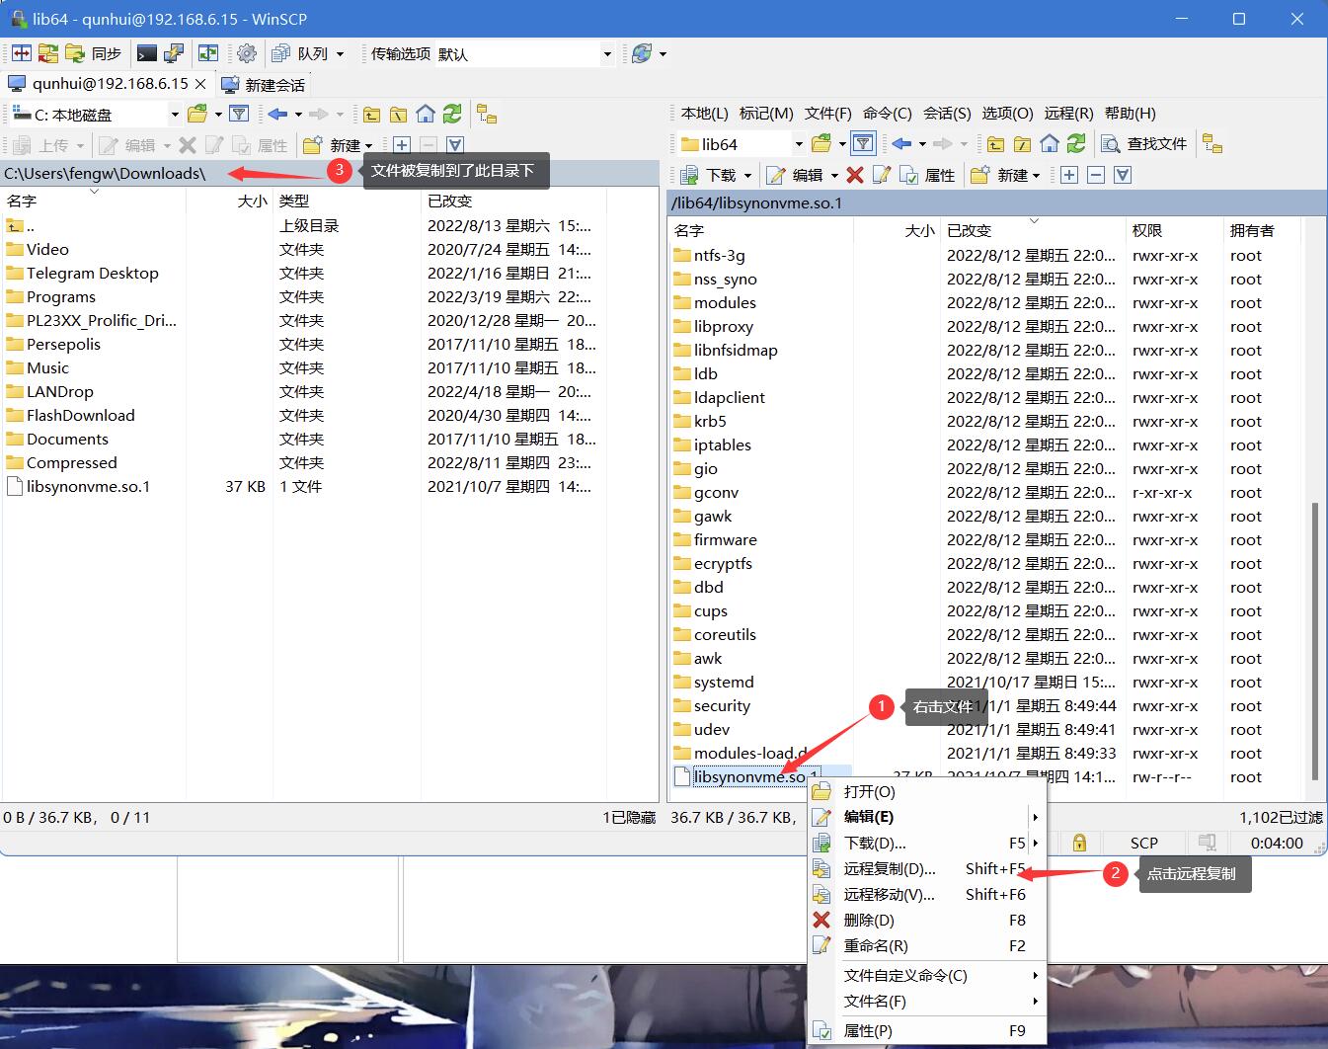Refresh the remote lib64 directory listing

click(x=1076, y=144)
